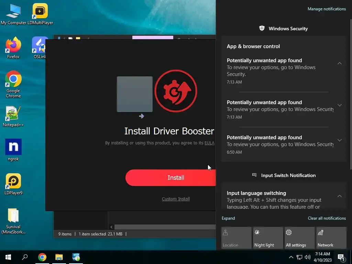
Task: Close Action Center via notification tray icon
Action: pyautogui.click(x=341, y=257)
